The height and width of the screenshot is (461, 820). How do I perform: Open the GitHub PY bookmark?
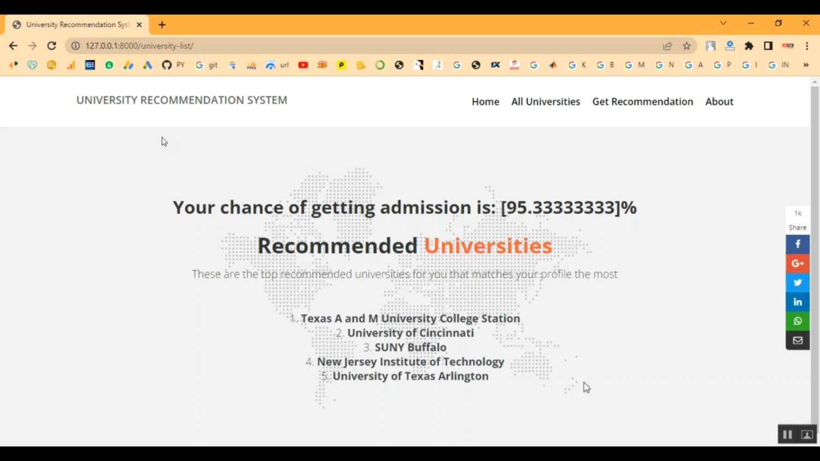tap(173, 65)
